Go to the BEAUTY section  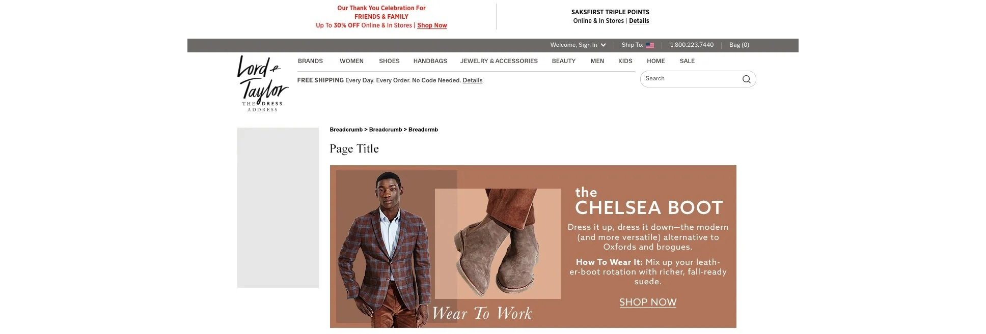(564, 61)
